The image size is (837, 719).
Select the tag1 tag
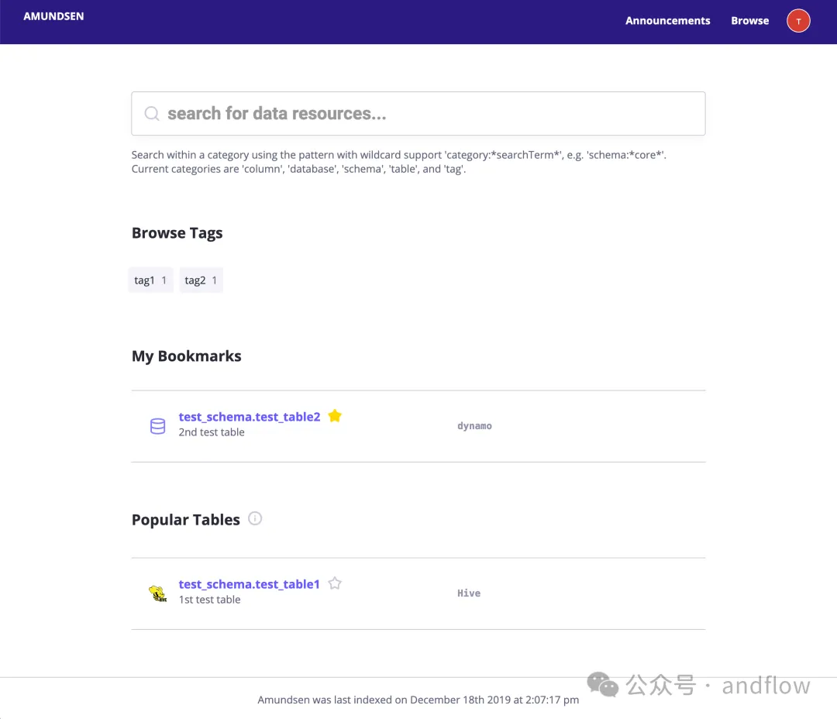(151, 280)
